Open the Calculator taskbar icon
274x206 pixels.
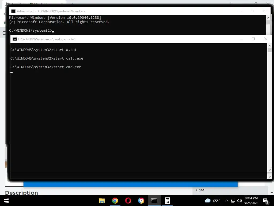pyautogui.click(x=168, y=201)
